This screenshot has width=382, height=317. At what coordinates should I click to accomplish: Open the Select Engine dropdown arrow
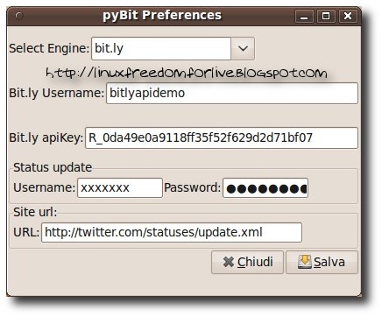point(243,48)
